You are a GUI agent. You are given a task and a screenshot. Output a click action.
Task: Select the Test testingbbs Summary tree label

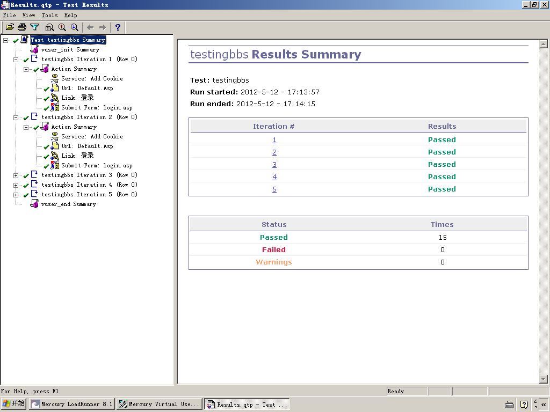click(x=68, y=40)
